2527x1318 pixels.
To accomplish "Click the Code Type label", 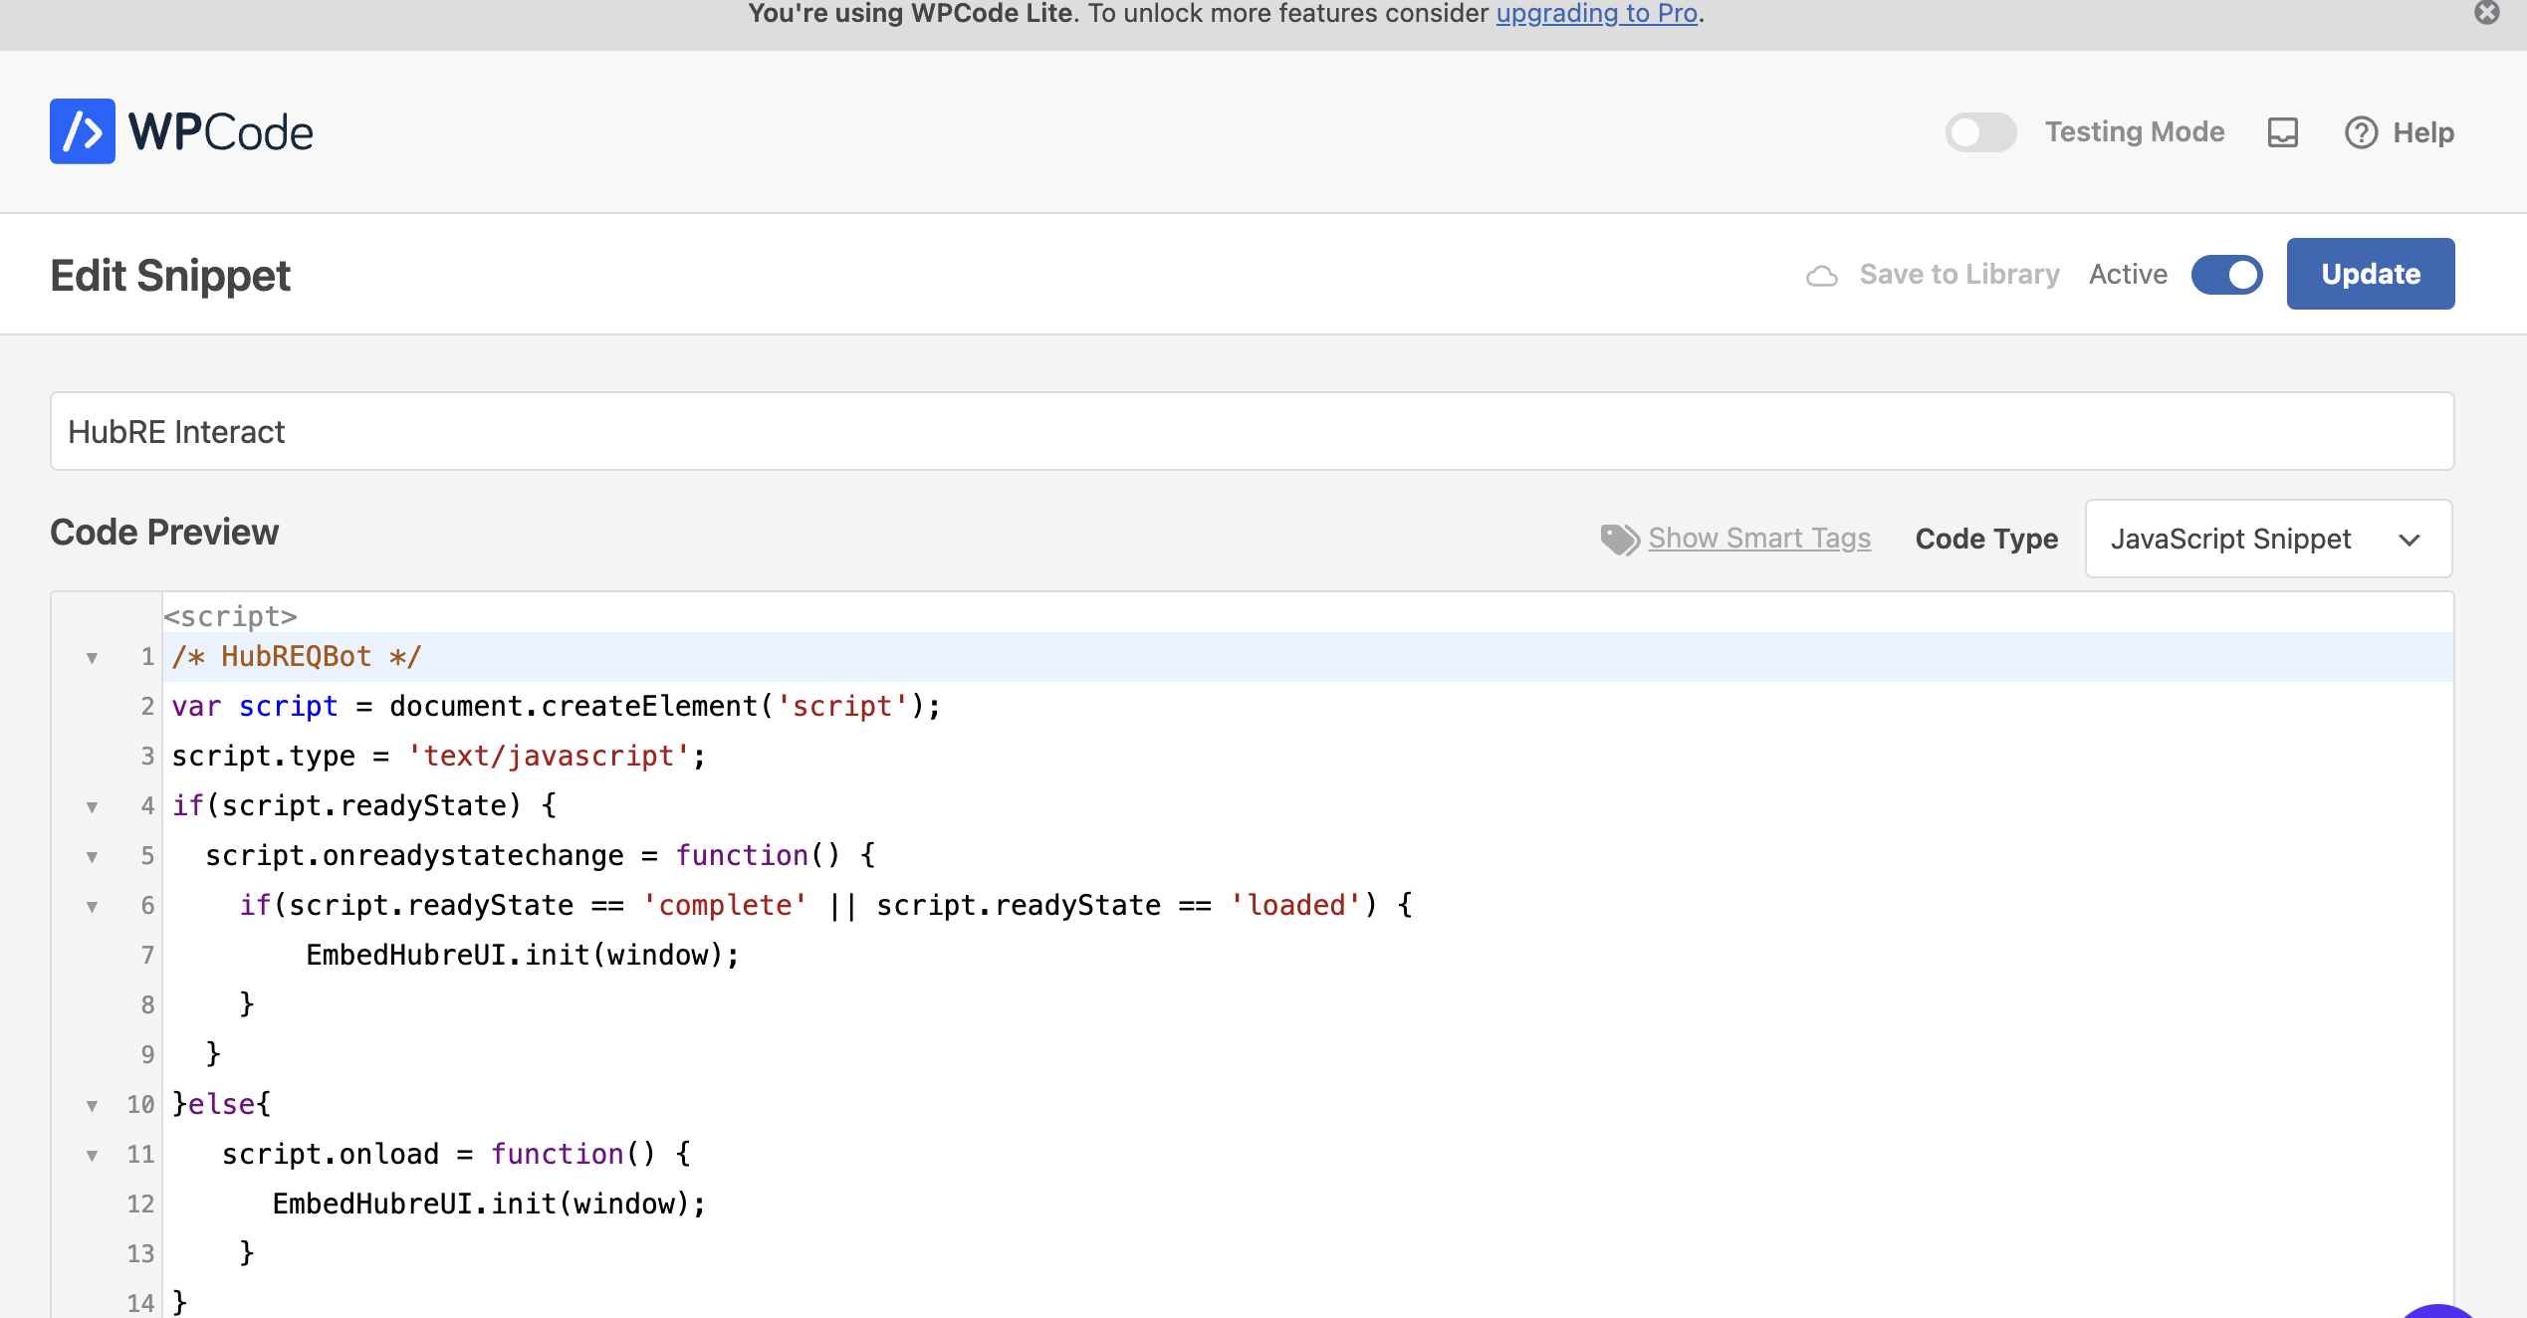I will point(1986,539).
